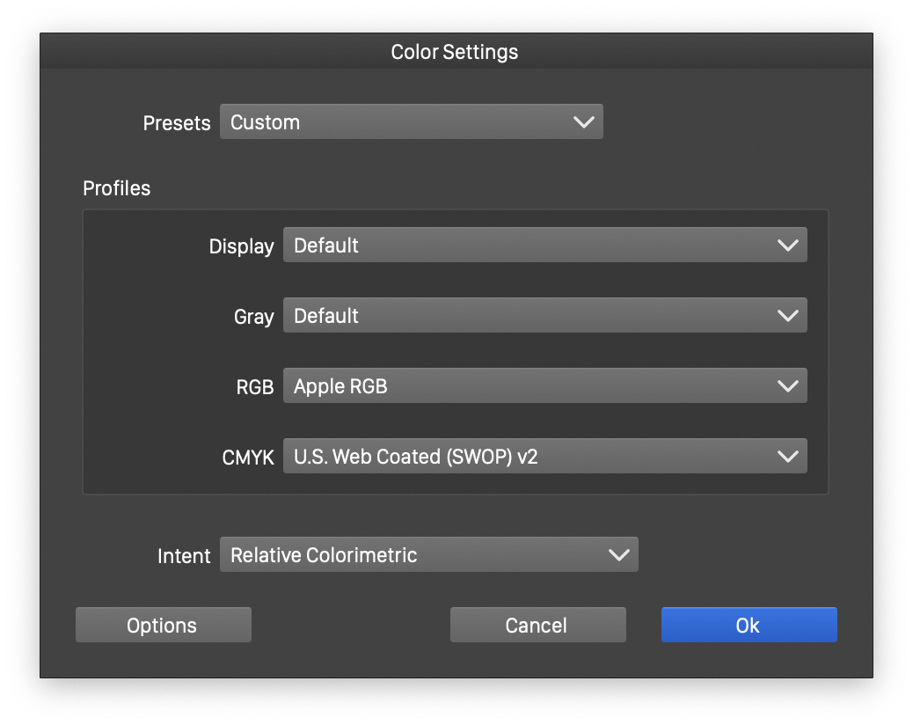Click the chevron on the CMYK profile dropdown

click(x=788, y=456)
